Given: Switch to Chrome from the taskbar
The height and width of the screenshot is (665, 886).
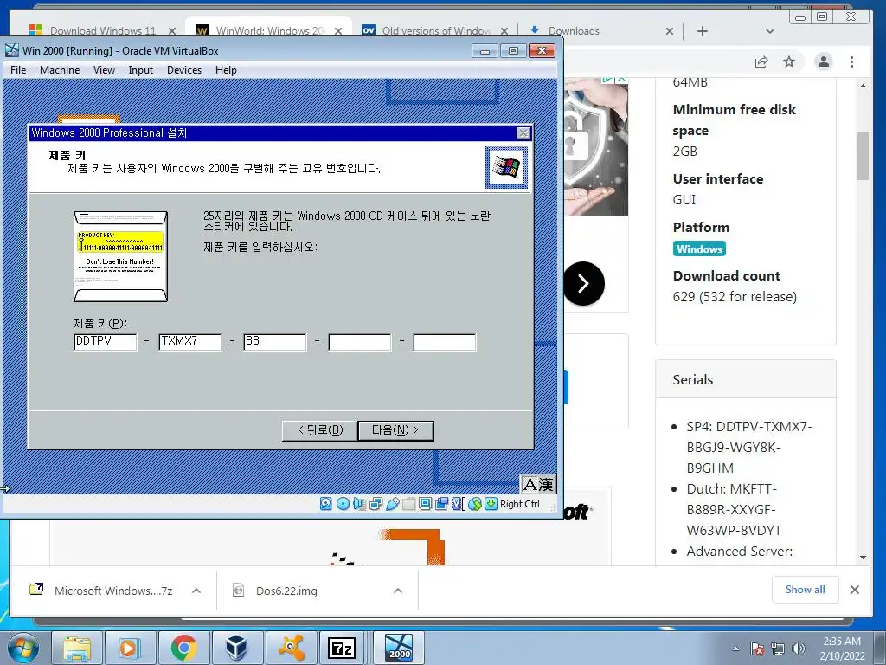Looking at the screenshot, I should [x=183, y=648].
